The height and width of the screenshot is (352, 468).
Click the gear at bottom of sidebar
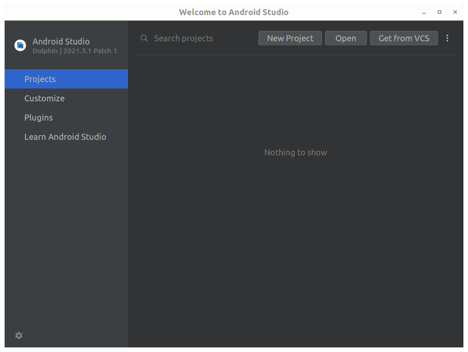pos(18,335)
